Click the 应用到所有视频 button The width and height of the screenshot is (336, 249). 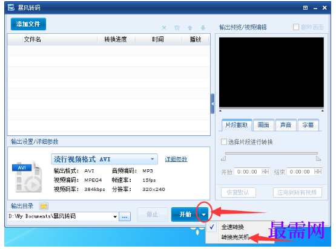297,193
